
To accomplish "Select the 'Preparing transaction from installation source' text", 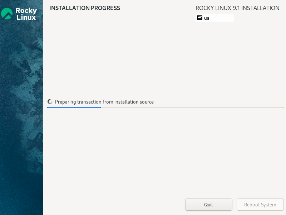I will pos(104,102).
